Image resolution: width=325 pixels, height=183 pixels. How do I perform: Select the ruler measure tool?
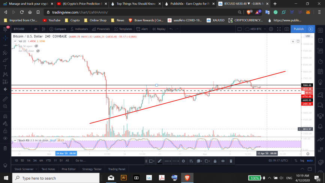pos(5,99)
